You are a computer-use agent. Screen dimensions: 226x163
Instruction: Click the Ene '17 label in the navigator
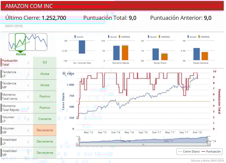(169, 141)
